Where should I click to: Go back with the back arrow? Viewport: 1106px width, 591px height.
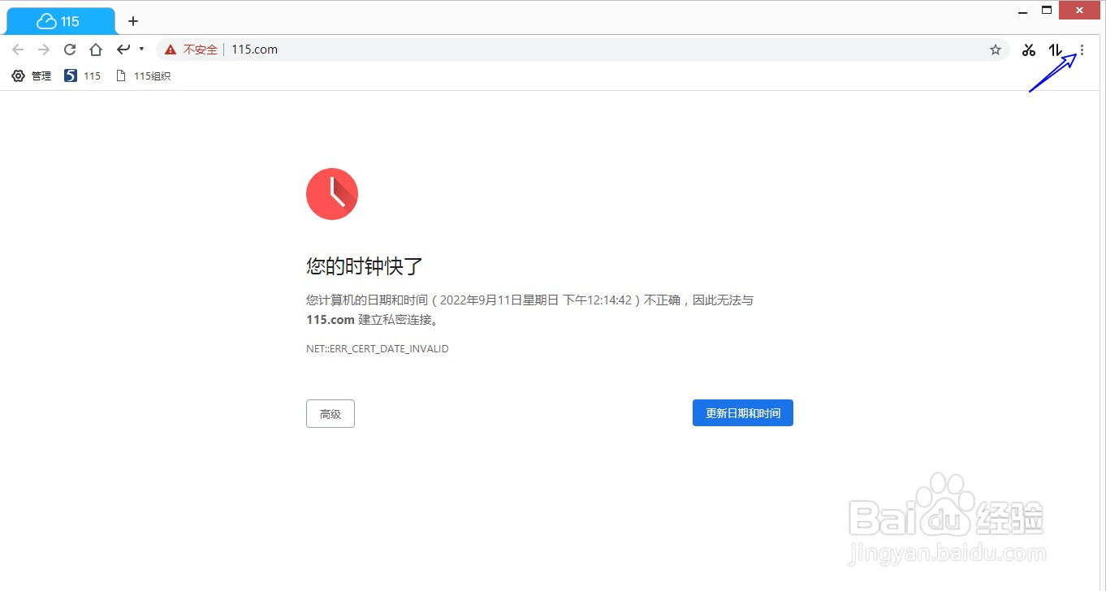click(x=18, y=50)
